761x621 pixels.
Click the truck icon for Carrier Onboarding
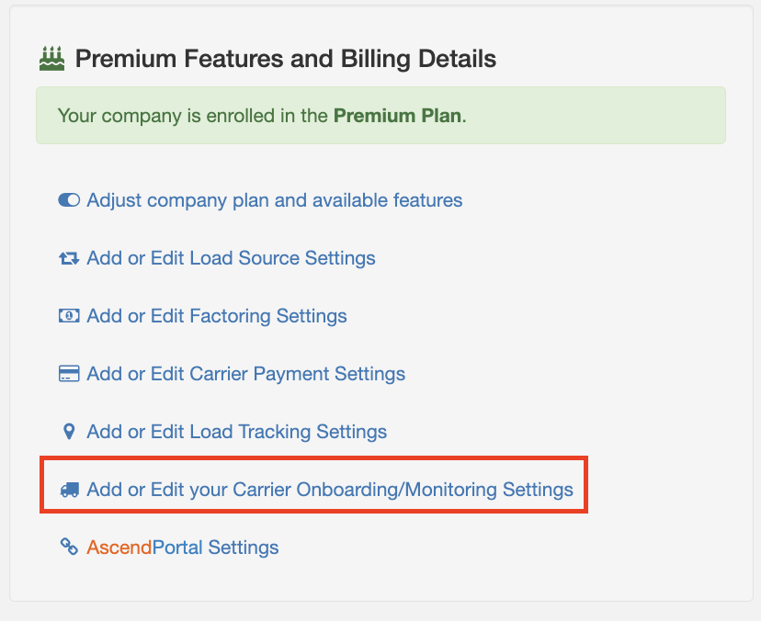[x=69, y=490]
